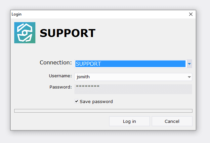Click the Connection: field label
The height and width of the screenshot is (143, 210).
pos(56,62)
